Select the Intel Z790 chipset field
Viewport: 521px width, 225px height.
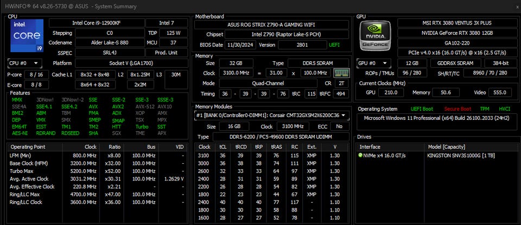[x=287, y=35]
